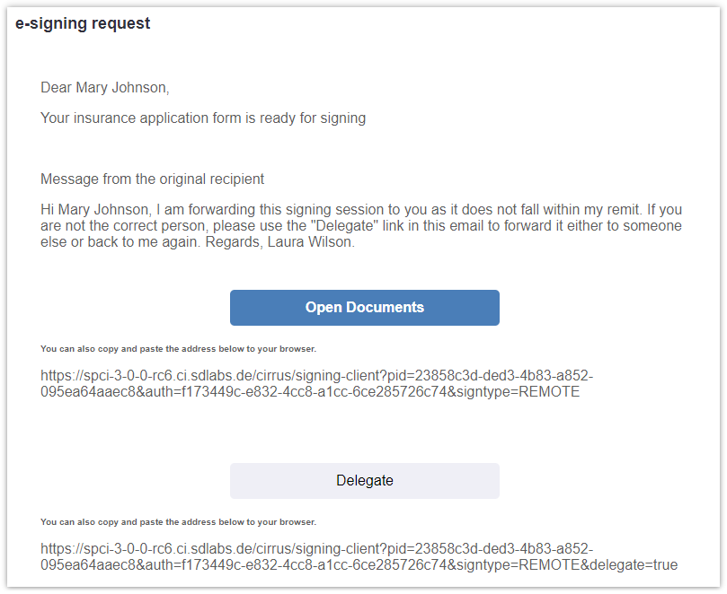Image resolution: width=727 pixels, height=594 pixels.
Task: Select the insurance application form ready sentence
Action: point(203,118)
